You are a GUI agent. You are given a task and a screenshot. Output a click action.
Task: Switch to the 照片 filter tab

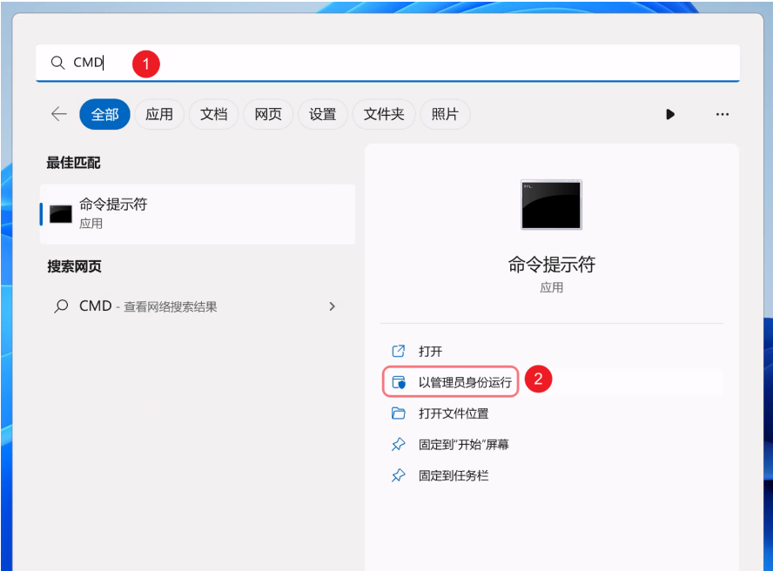click(445, 114)
